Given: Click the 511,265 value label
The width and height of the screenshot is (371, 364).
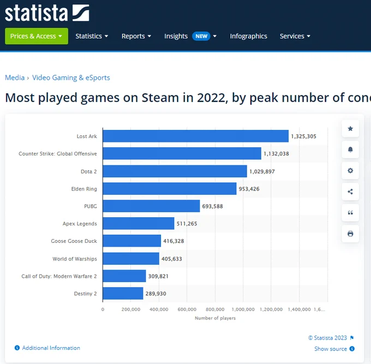Looking at the screenshot, I should [187, 224].
